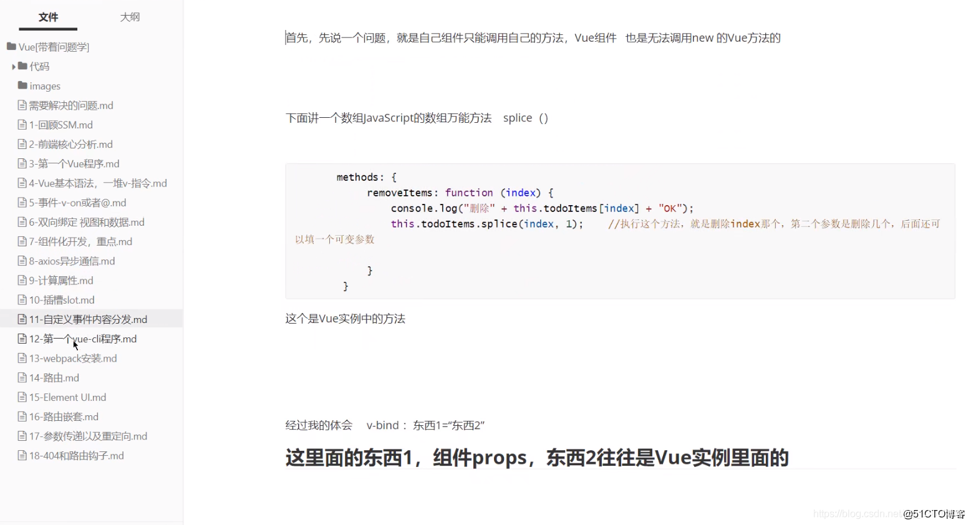Viewport: 971px width, 525px height.
Task: Expand the 代码 folder arrow
Action: 14,67
